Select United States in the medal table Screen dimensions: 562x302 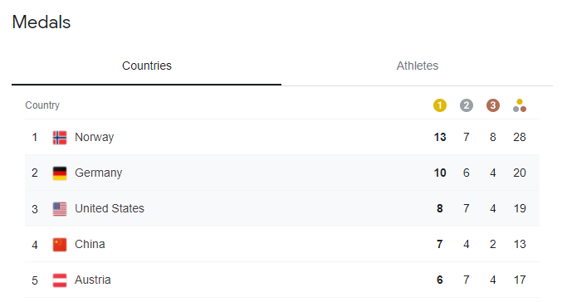[282, 208]
